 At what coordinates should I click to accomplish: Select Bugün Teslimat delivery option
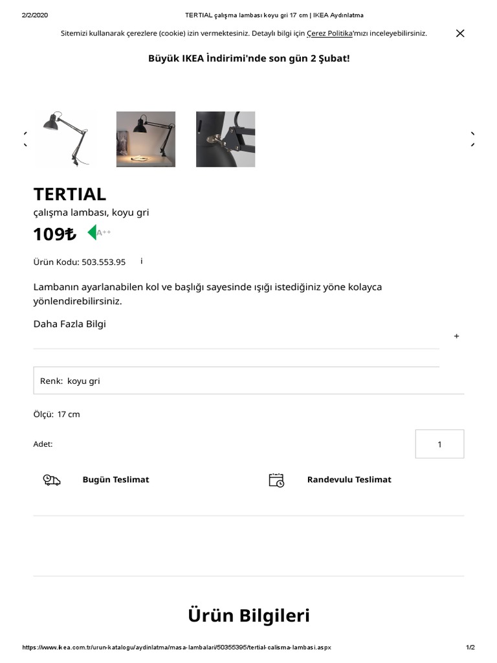click(116, 480)
